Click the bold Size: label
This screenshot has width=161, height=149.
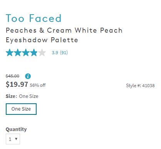tap(11, 96)
